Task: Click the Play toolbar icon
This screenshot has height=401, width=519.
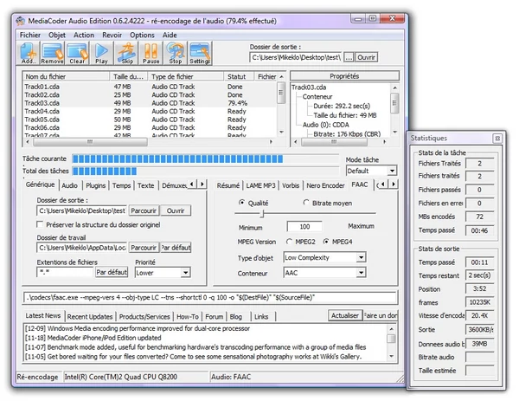Action: coord(101,53)
